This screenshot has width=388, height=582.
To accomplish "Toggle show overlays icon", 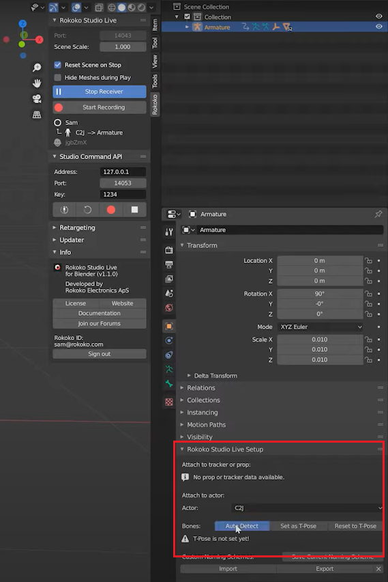I will 76,7.
